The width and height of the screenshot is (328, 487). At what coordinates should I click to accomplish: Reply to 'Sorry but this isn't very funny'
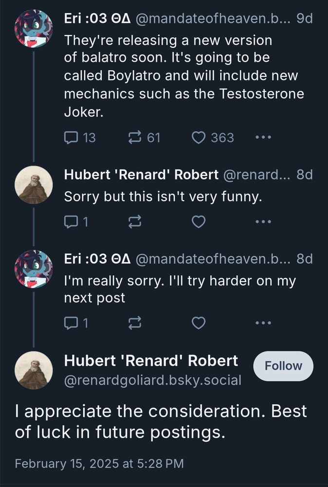(x=71, y=222)
